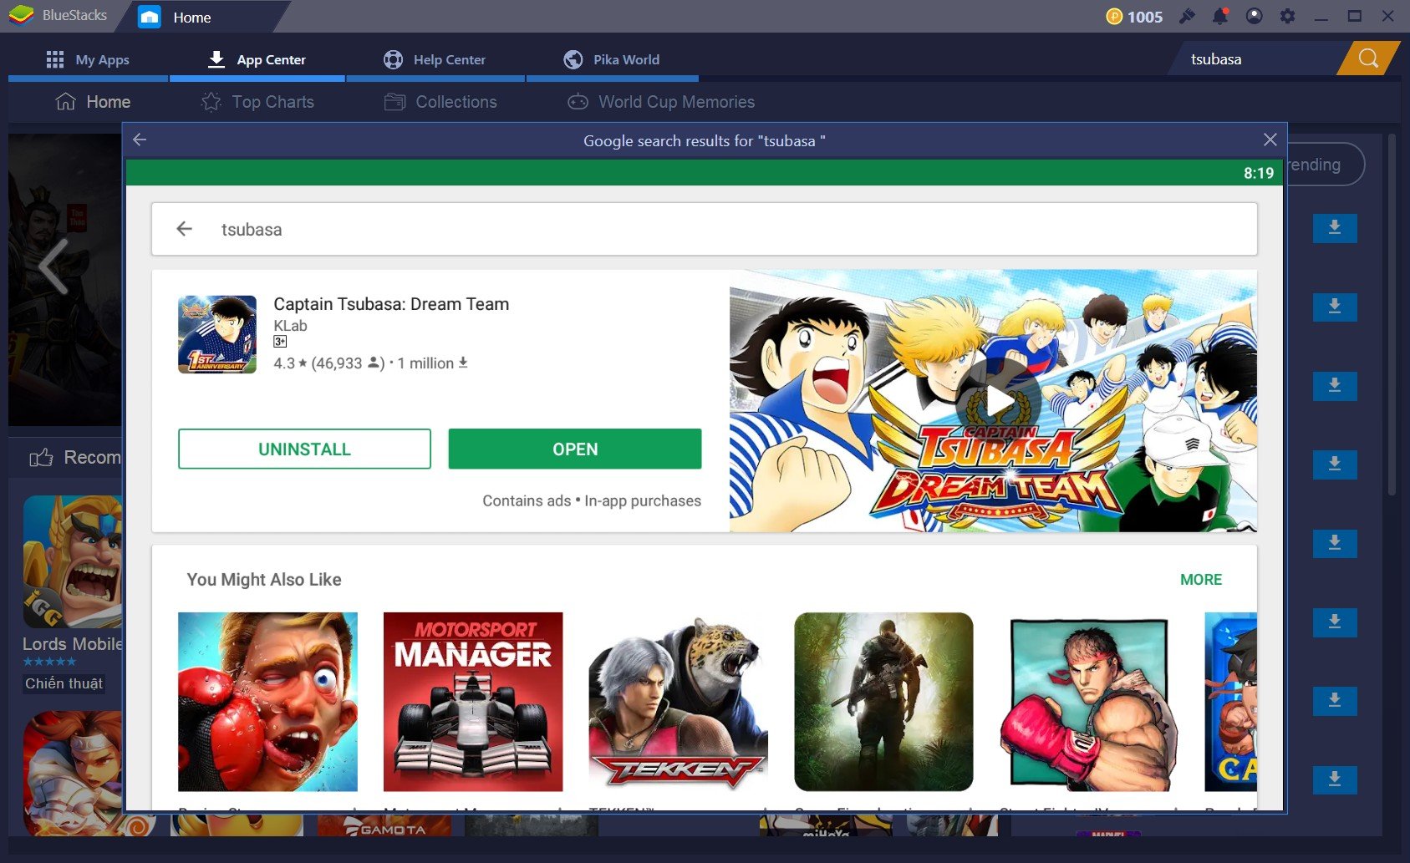The width and height of the screenshot is (1410, 863).
Task: Switch to the App Center tab
Action: pyautogui.click(x=257, y=59)
